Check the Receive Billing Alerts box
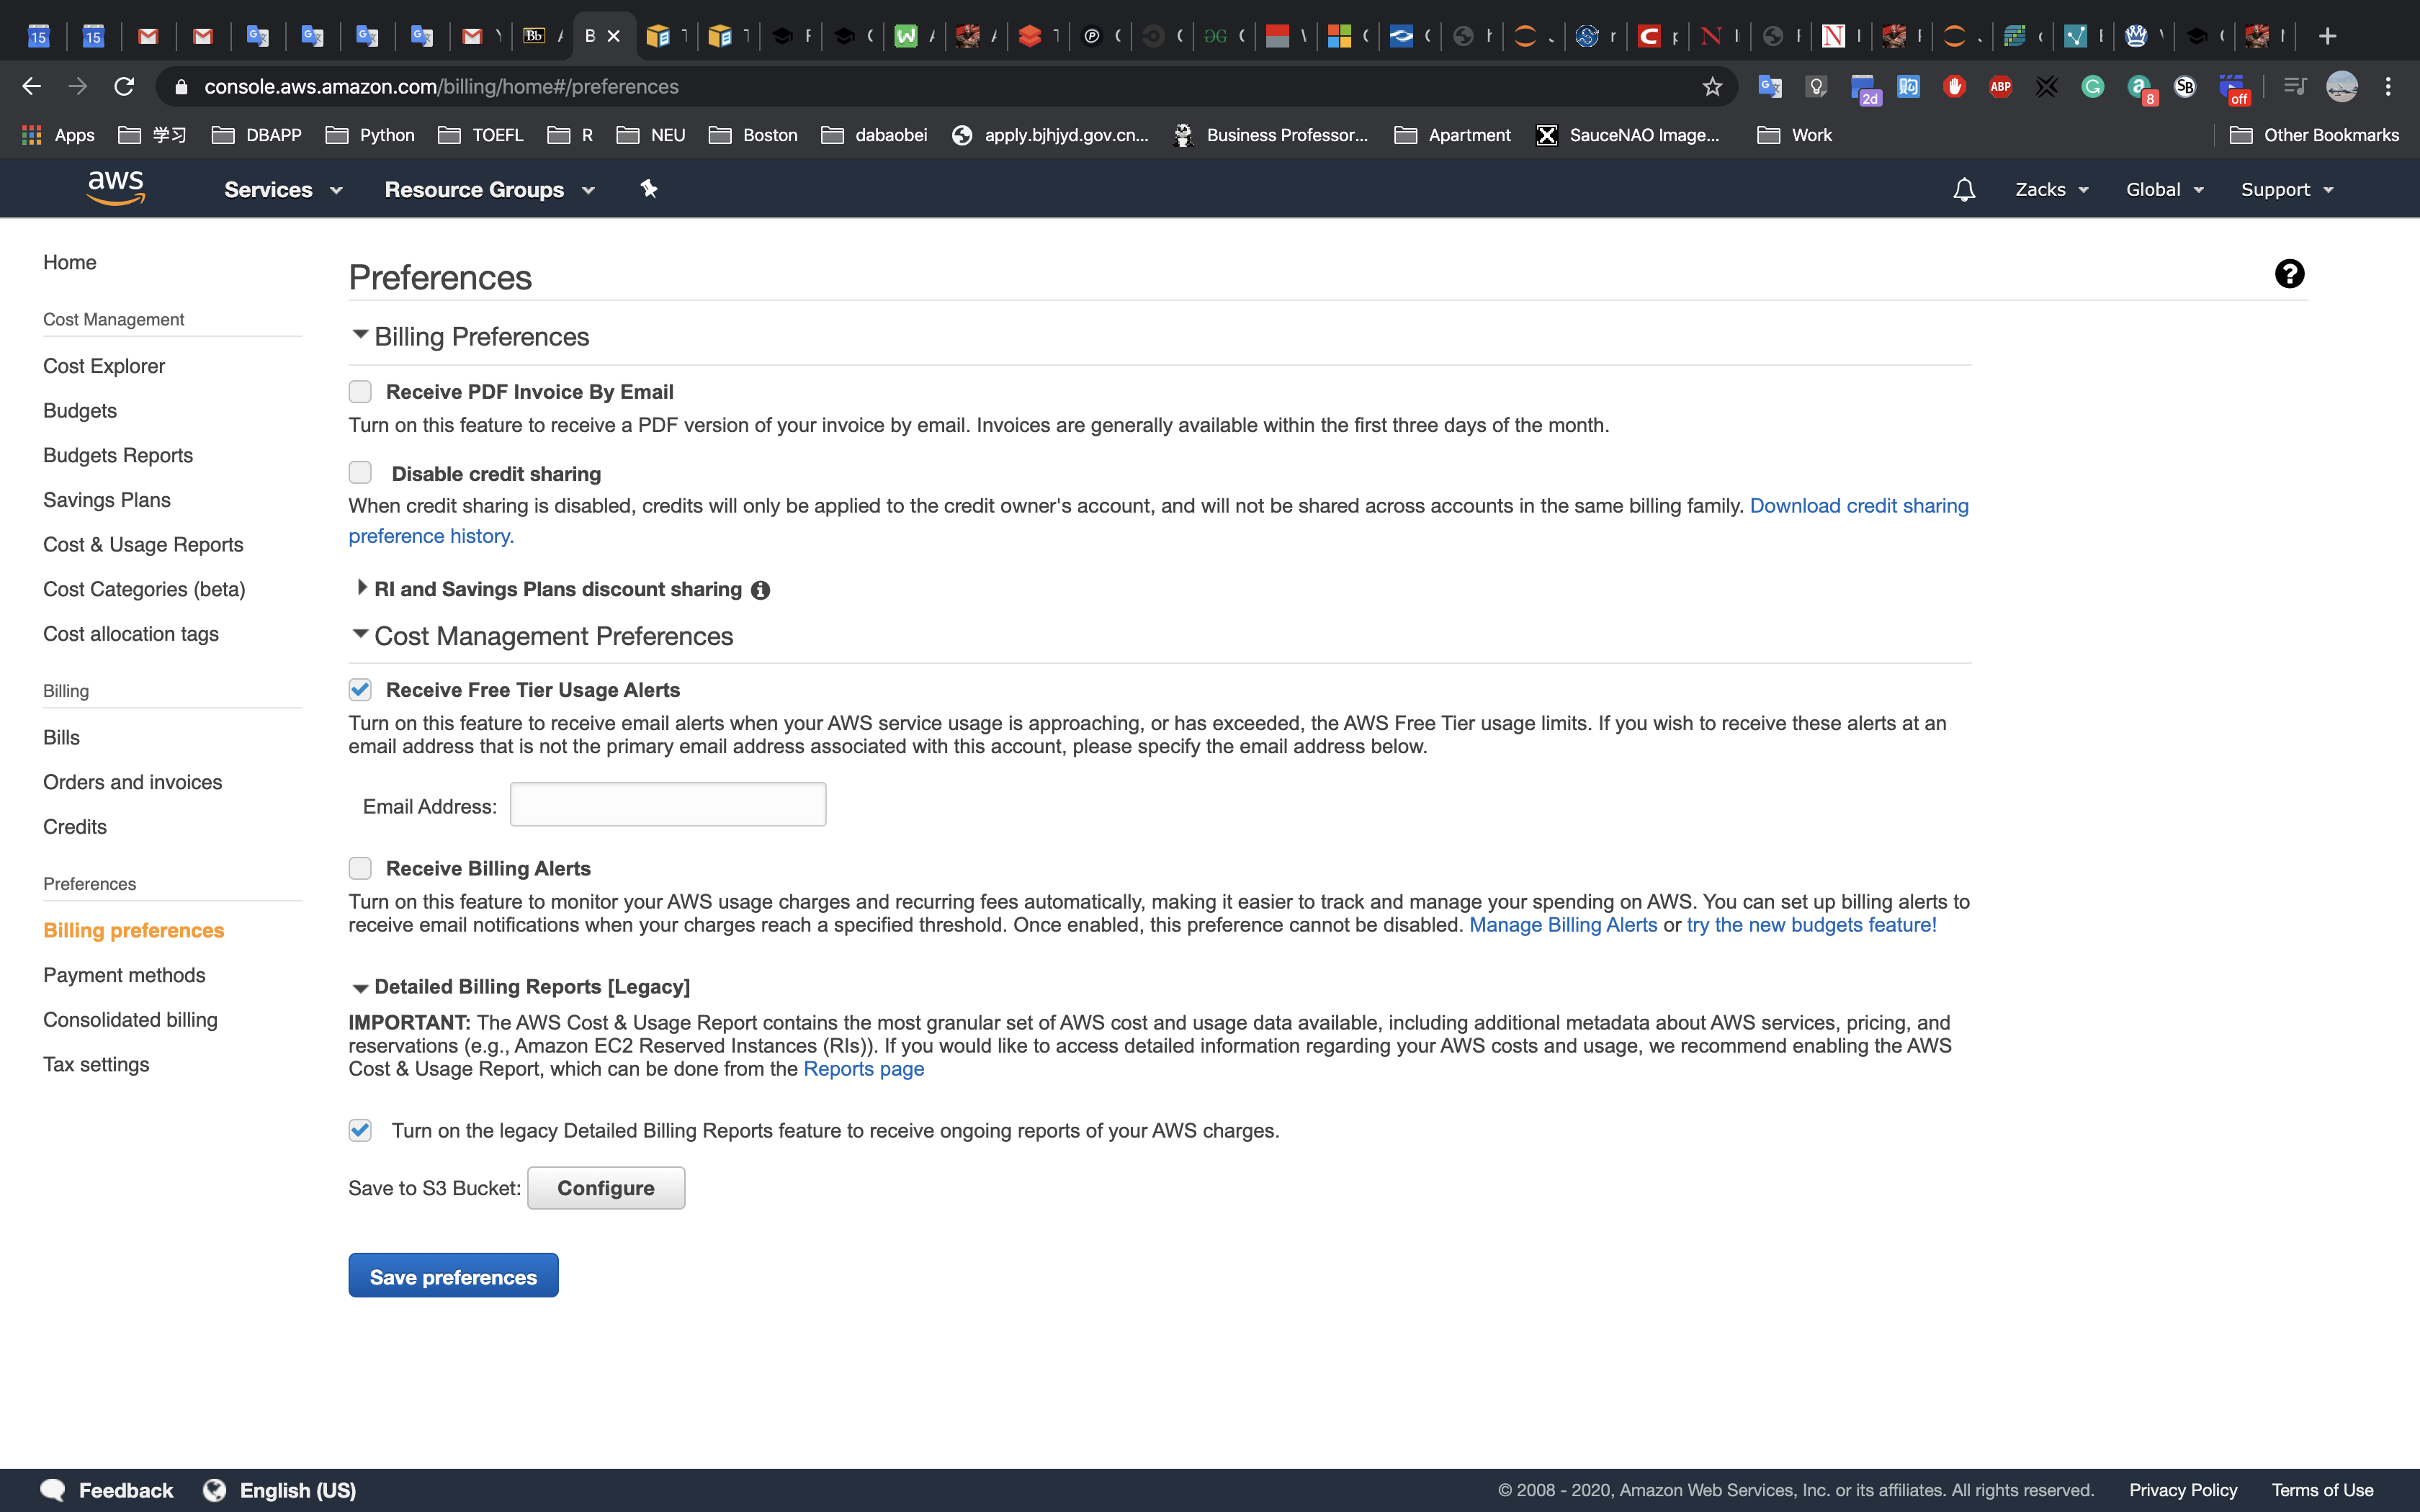This screenshot has height=1512, width=2420. coord(360,868)
